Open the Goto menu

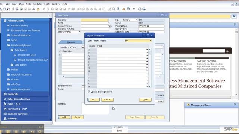coord(28,4)
